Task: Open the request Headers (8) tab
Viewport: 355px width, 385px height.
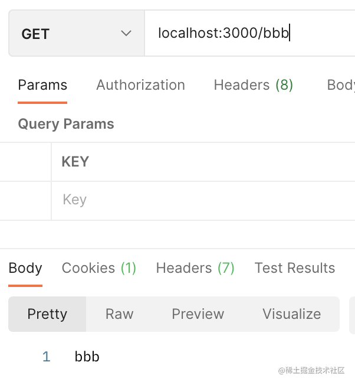Action: pyautogui.click(x=253, y=85)
